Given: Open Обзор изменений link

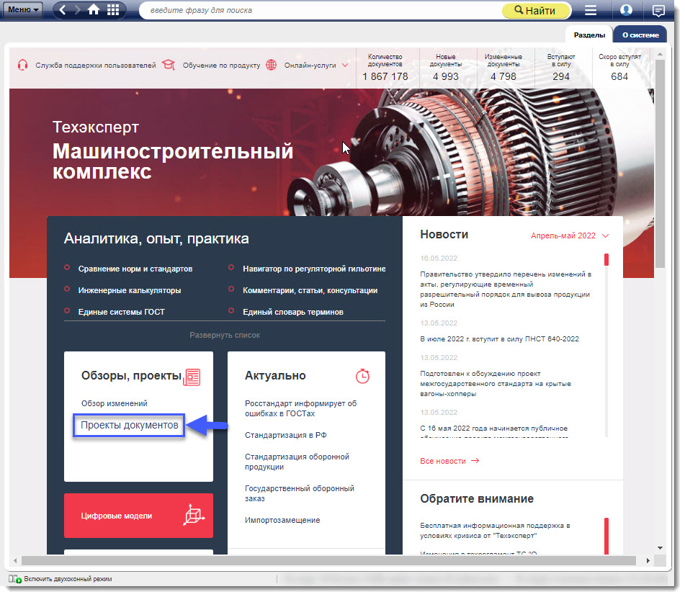Looking at the screenshot, I should pos(115,403).
